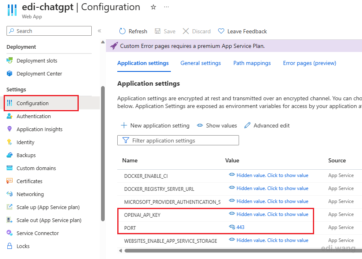Click the favorite star icon beside Configuration title
The width and height of the screenshot is (362, 259).
[153, 7]
